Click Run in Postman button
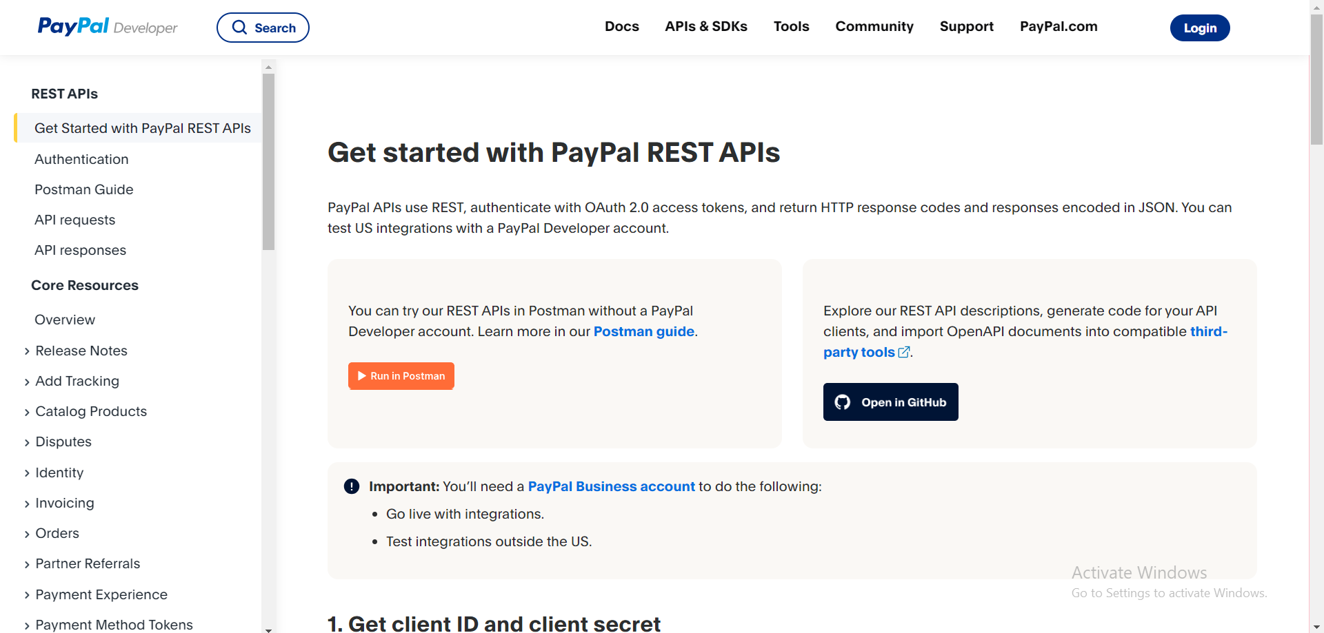1324x633 pixels. pos(401,376)
